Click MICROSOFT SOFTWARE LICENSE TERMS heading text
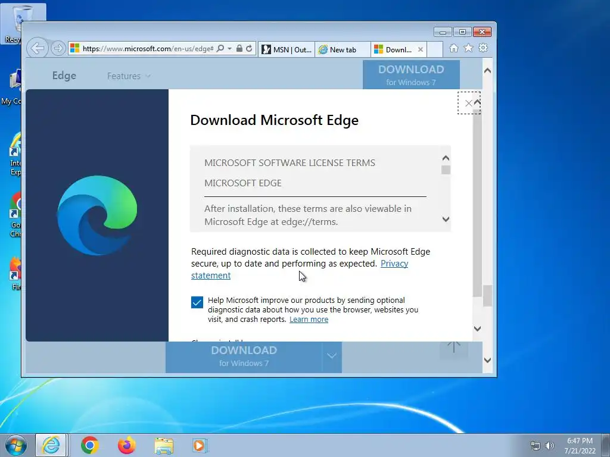 pos(290,163)
